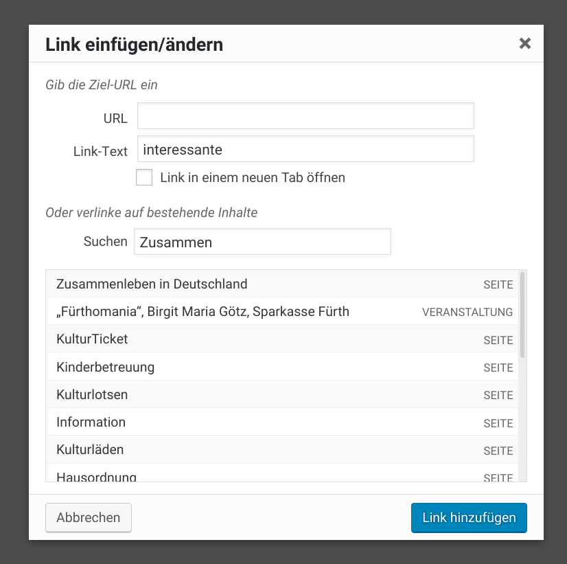567x564 pixels.
Task: Enable 'Link in einem neuen Tab öffnen'
Action: (144, 177)
